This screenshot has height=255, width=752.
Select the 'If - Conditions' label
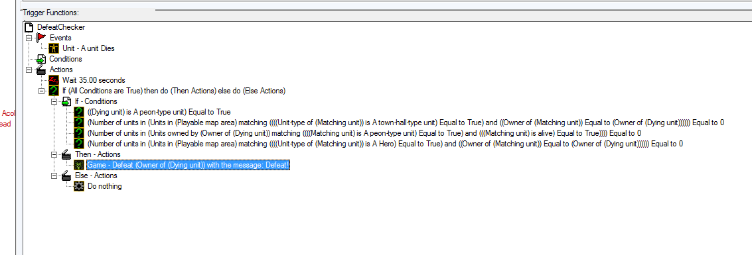pos(96,101)
